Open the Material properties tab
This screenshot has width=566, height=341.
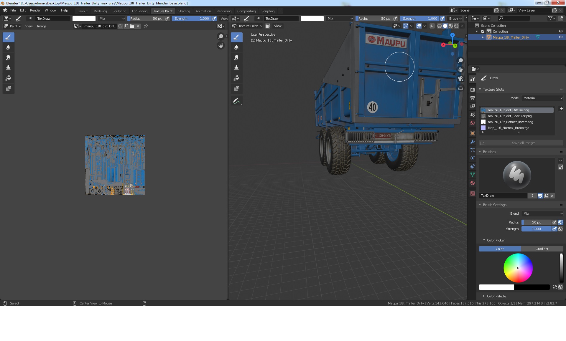(x=473, y=183)
